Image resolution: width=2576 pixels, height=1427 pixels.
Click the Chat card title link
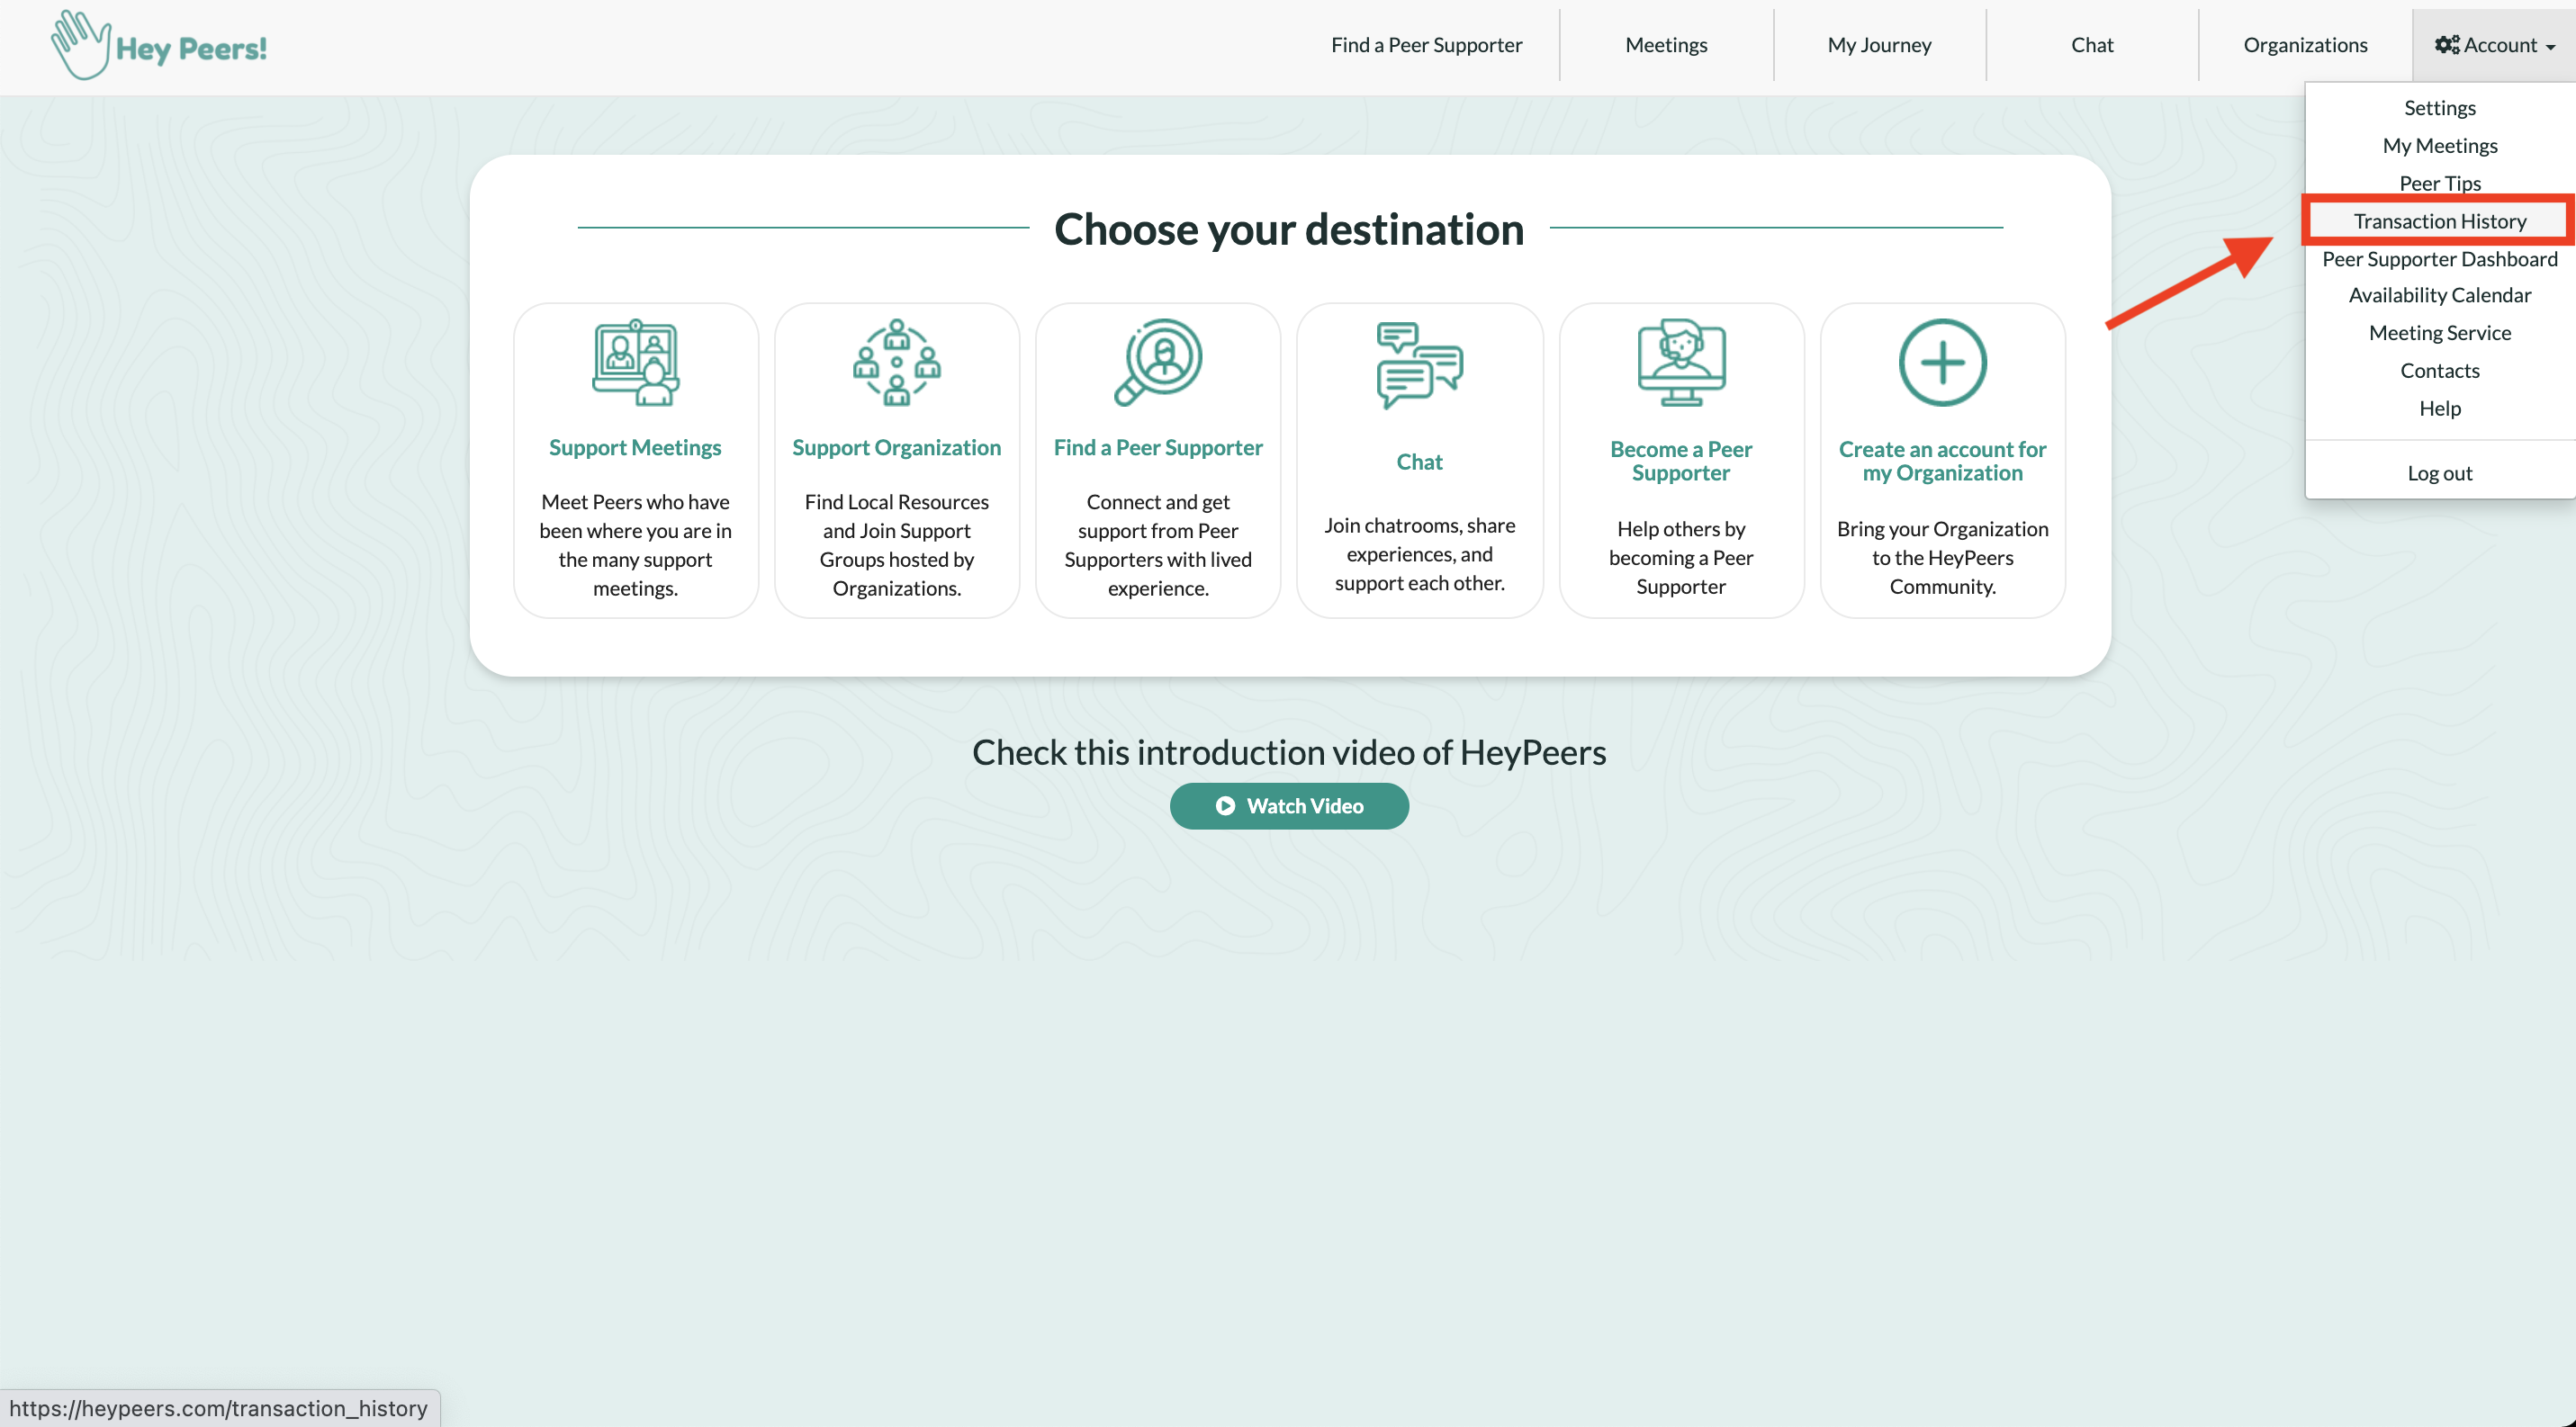[x=1420, y=462]
